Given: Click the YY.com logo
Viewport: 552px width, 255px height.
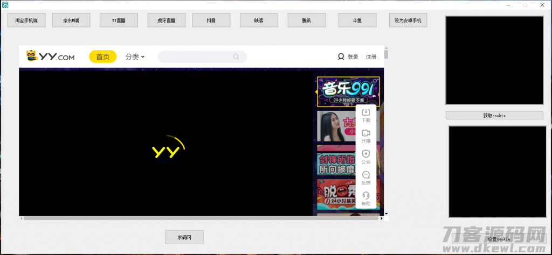Looking at the screenshot, I should tap(50, 56).
